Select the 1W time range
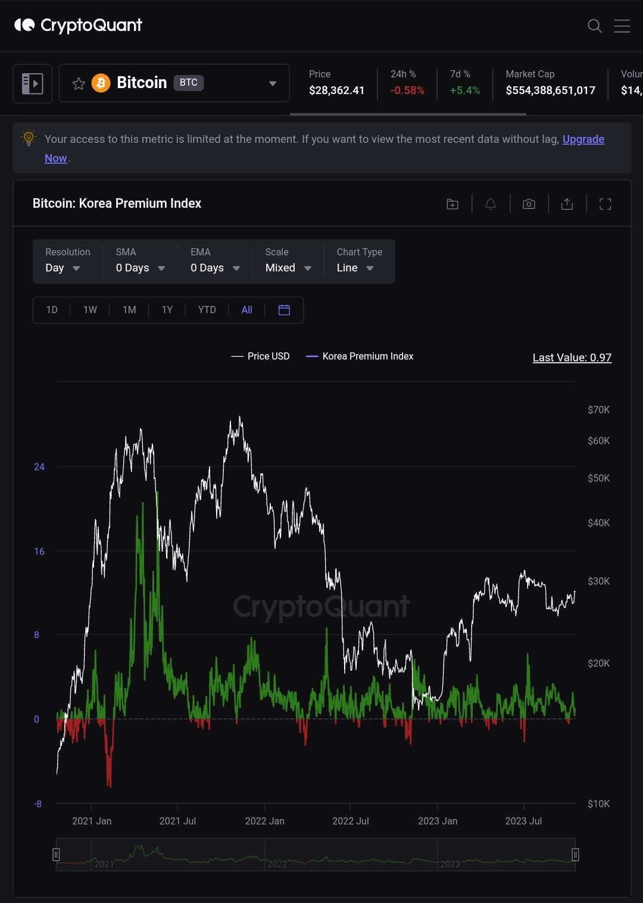643x903 pixels. [90, 310]
